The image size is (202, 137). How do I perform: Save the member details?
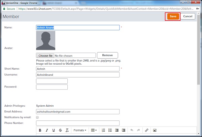173,16
